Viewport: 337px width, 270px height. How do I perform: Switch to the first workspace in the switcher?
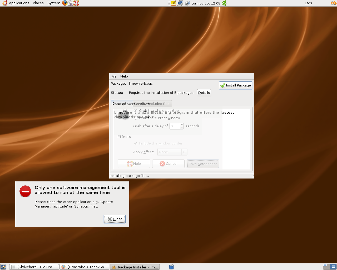326,267
